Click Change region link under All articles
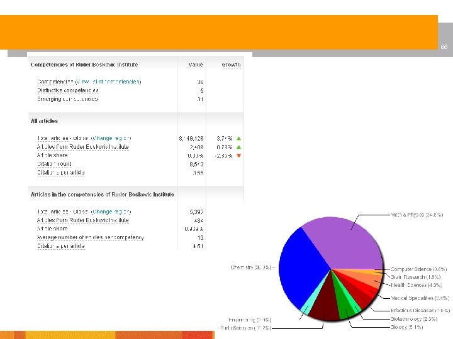 [111, 138]
